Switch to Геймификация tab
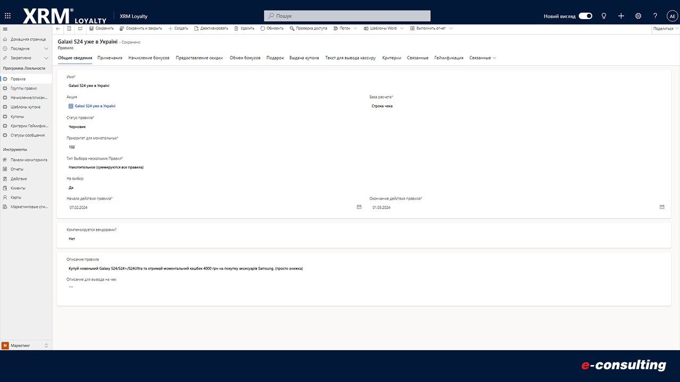 (x=449, y=58)
